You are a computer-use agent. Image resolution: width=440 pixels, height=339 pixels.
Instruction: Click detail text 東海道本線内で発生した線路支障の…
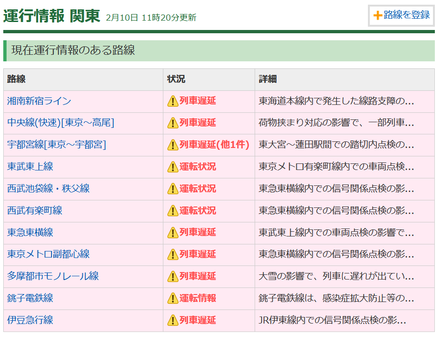tap(336, 101)
